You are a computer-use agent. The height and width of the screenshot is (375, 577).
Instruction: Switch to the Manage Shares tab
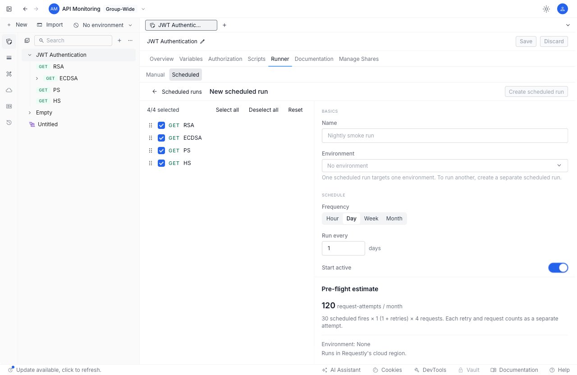359,59
